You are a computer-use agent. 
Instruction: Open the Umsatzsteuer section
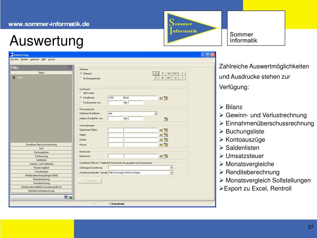[41, 171]
